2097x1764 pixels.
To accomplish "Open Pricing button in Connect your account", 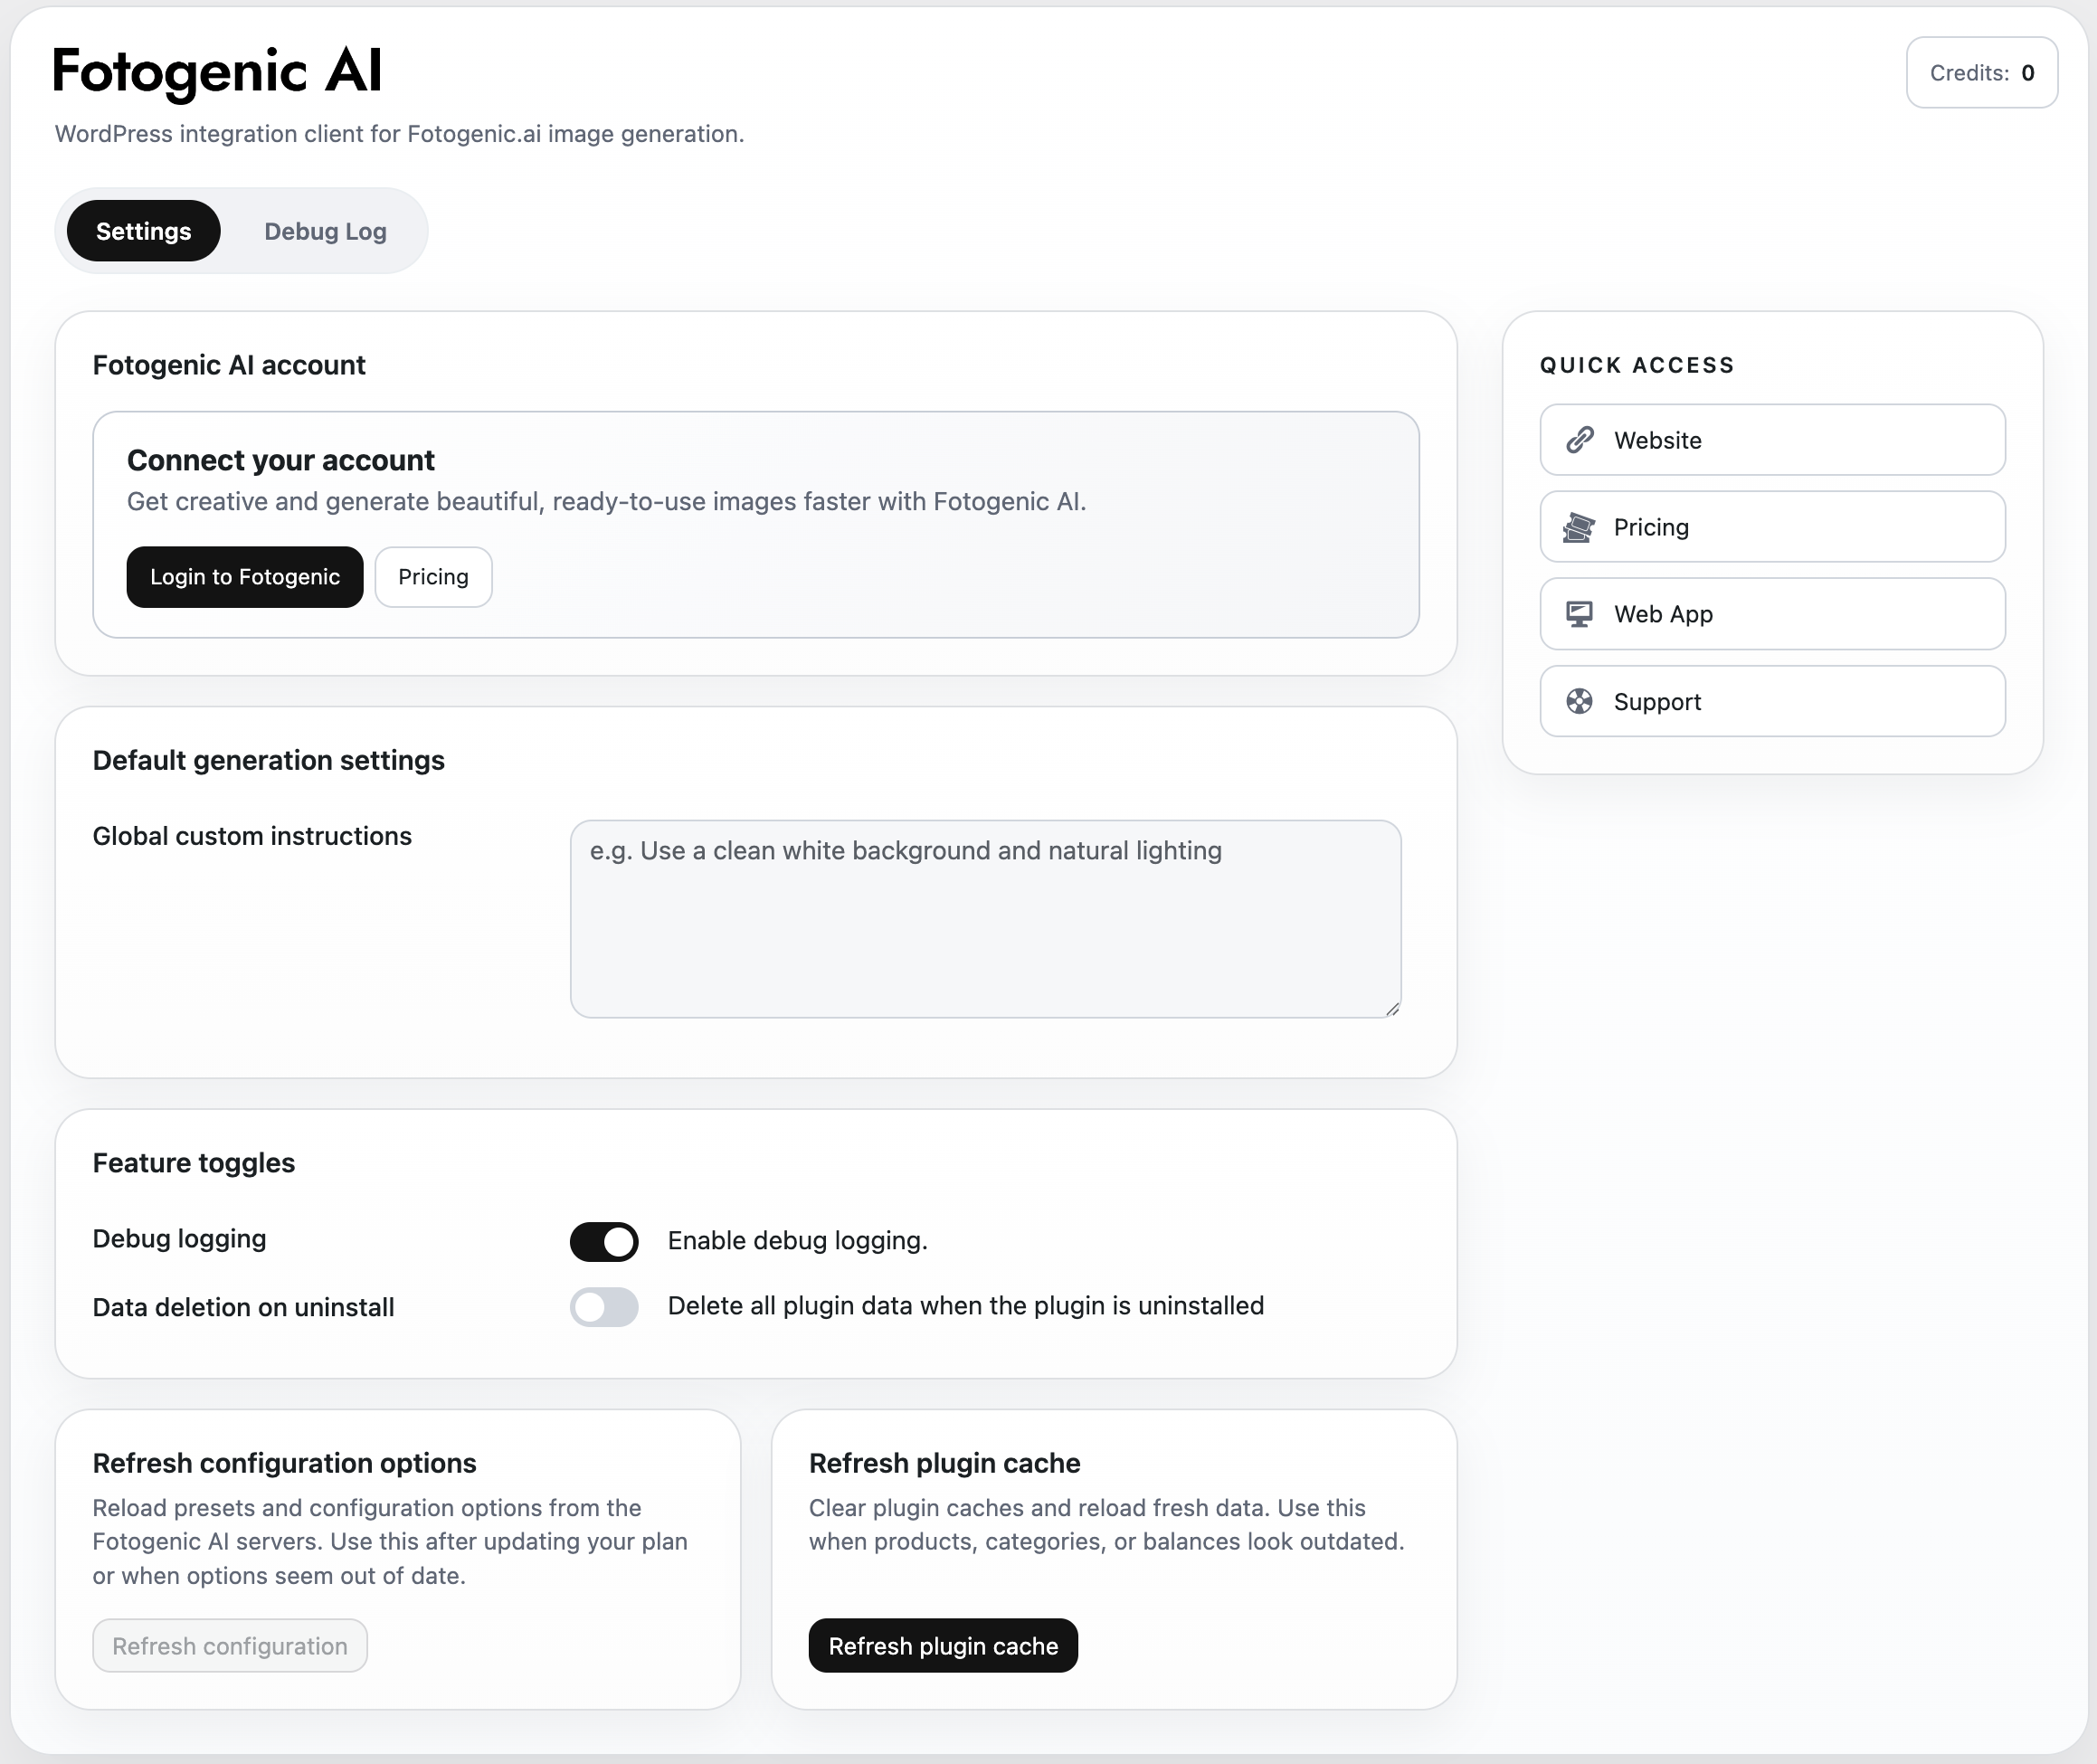I will point(433,577).
